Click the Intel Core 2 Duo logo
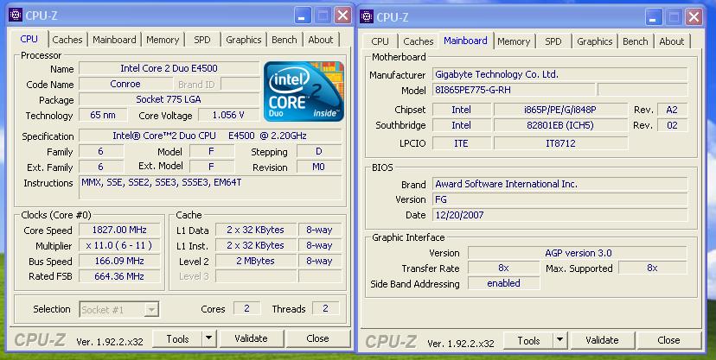This screenshot has height=360, width=716. [x=304, y=92]
